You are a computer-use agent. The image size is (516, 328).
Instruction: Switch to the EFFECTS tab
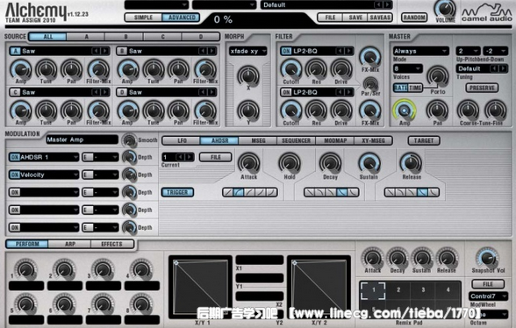(x=112, y=244)
